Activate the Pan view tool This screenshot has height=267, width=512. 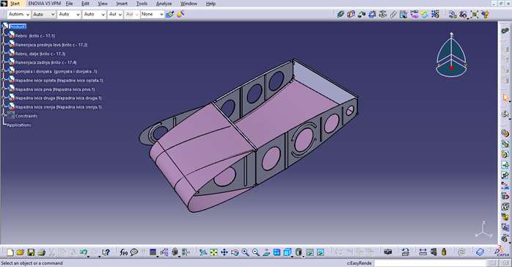[x=224, y=252]
